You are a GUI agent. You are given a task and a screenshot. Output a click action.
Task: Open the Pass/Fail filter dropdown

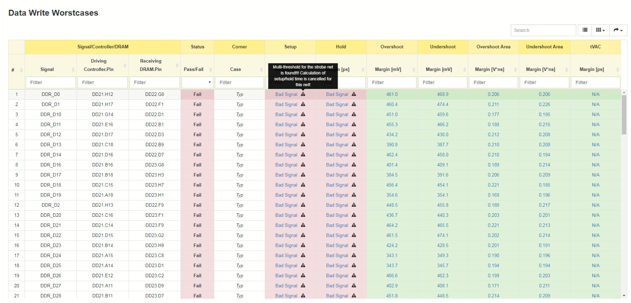[197, 82]
